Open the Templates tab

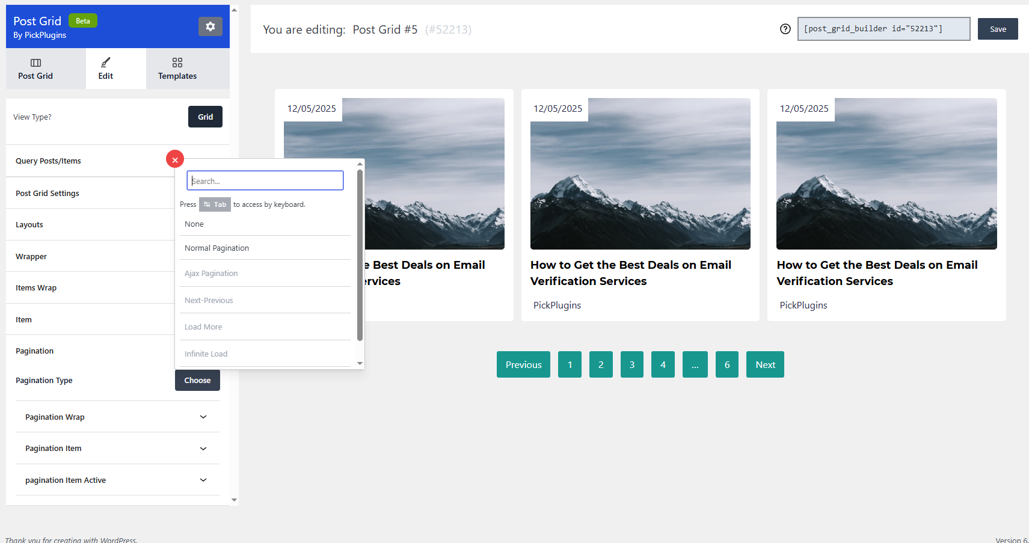(x=177, y=69)
